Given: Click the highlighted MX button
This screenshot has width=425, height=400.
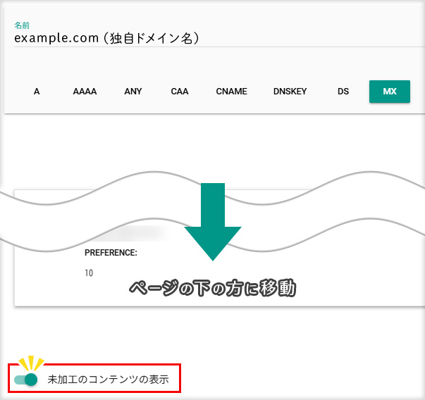Looking at the screenshot, I should click(x=390, y=92).
